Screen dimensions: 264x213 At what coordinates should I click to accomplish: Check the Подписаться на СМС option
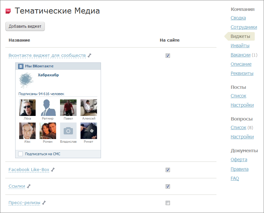click(20, 154)
